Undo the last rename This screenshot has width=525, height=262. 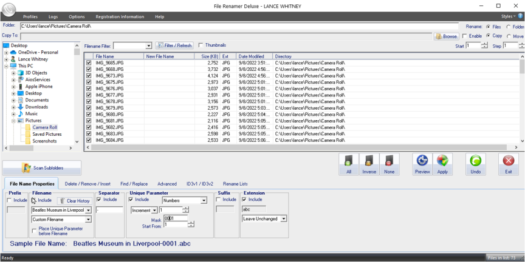[475, 164]
